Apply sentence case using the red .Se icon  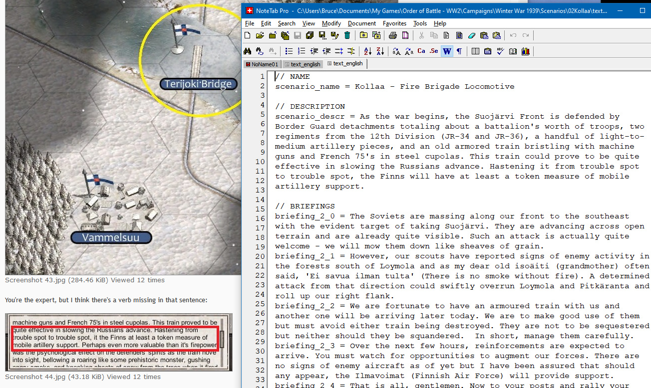[434, 51]
